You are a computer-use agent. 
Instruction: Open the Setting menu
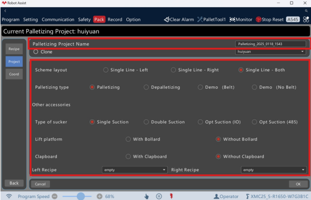pos(30,19)
